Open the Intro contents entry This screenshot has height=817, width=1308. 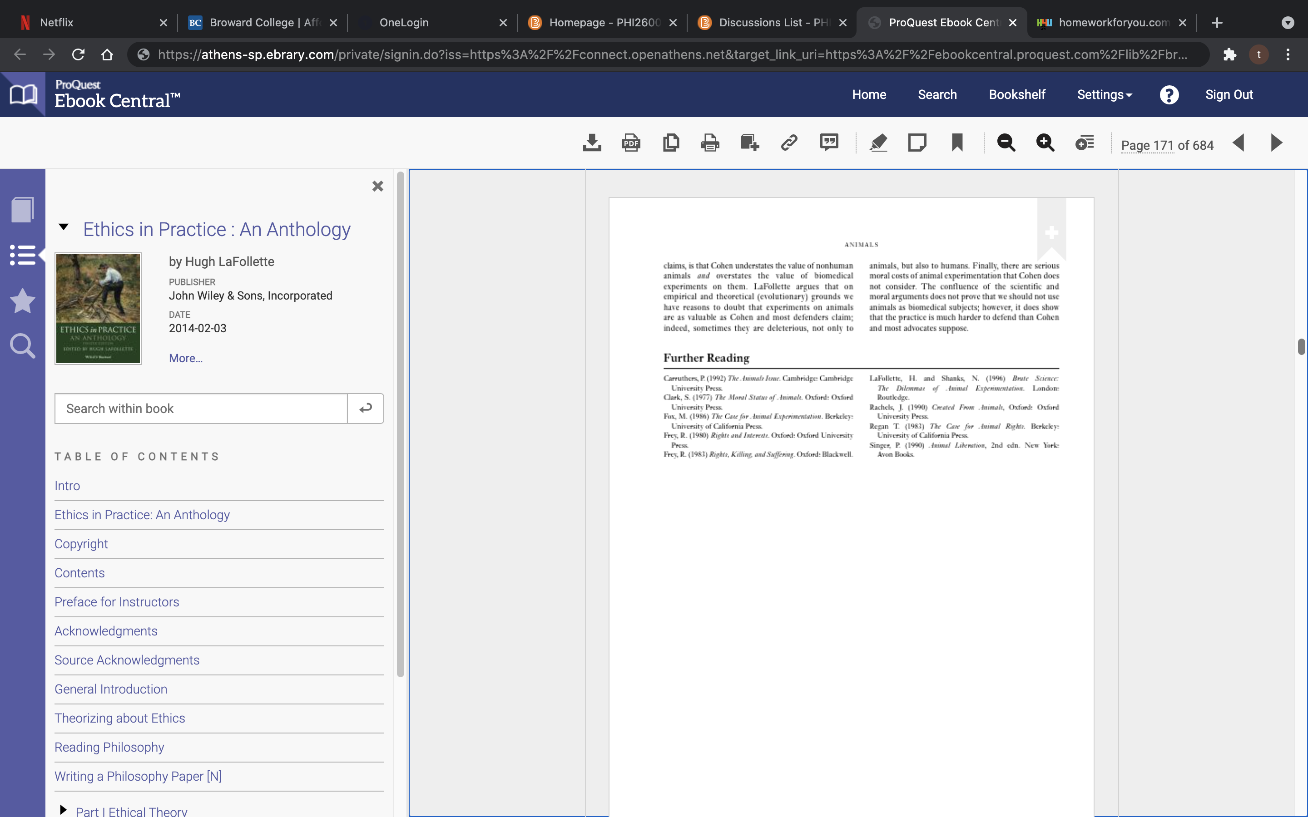pyautogui.click(x=68, y=486)
